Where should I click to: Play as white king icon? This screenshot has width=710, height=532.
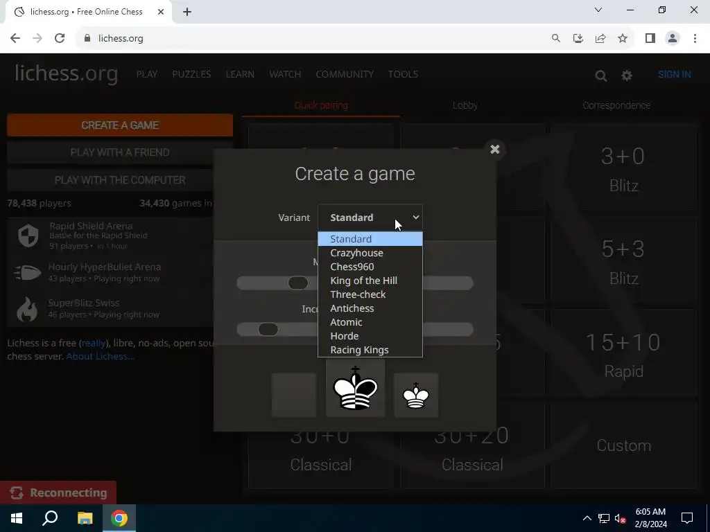tap(416, 396)
